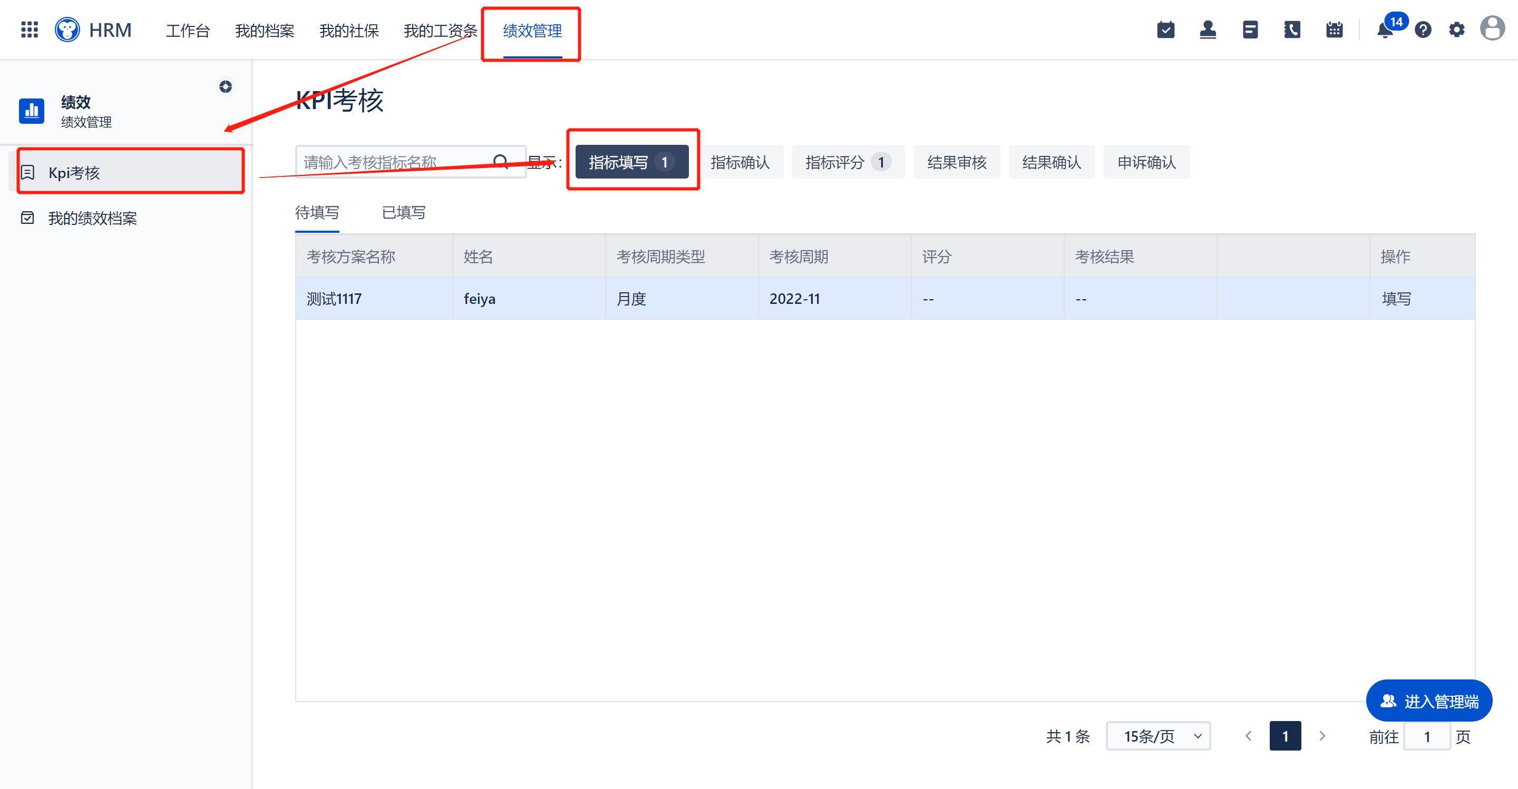Open 我的社保 in top navigation

[349, 31]
